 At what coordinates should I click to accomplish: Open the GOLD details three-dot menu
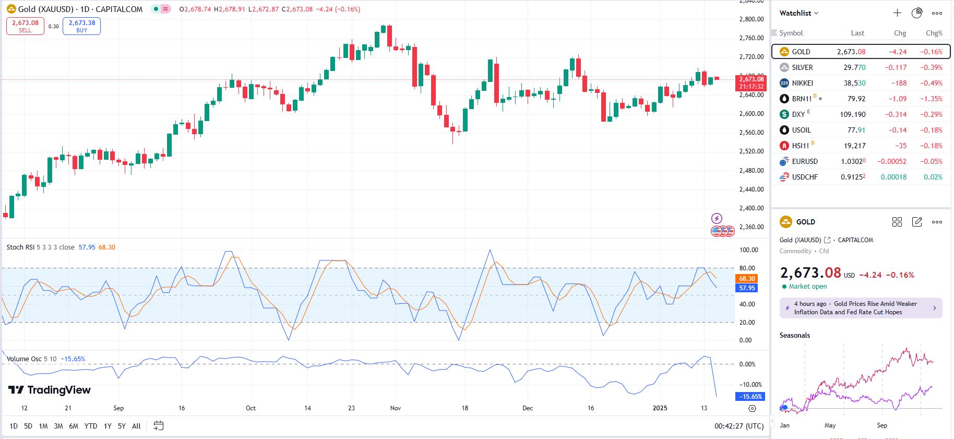(937, 222)
